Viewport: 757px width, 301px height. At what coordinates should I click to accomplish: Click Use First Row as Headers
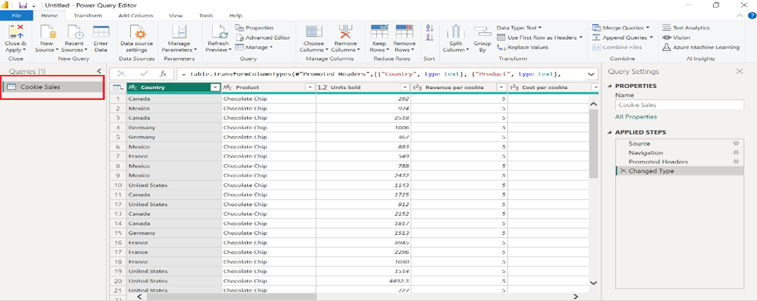click(x=540, y=37)
